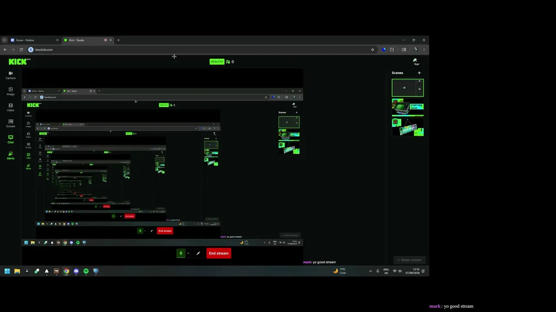Click the Kick logo

[x=20, y=62]
